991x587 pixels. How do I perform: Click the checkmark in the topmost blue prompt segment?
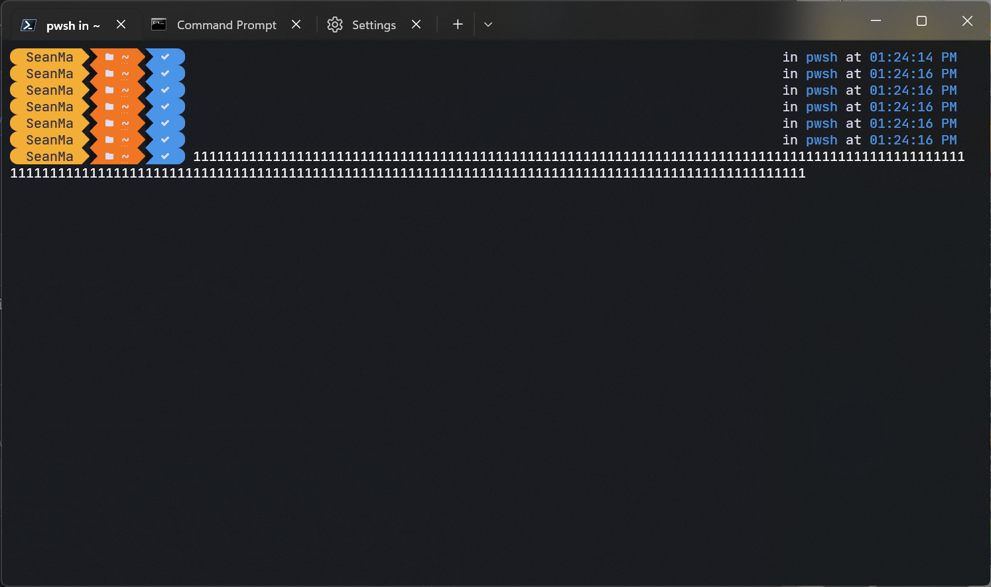(165, 57)
